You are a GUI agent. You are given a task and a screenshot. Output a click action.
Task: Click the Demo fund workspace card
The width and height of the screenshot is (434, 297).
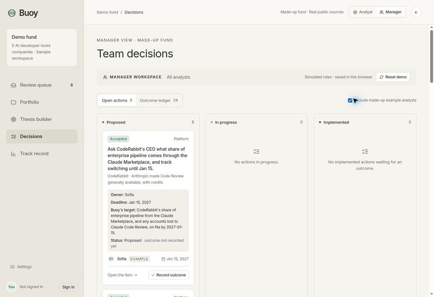(42, 47)
